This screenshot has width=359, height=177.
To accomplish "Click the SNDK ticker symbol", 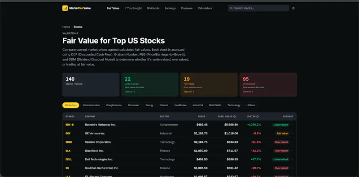I will 69,142.
